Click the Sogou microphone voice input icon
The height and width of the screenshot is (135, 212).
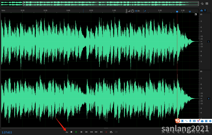point(190,121)
